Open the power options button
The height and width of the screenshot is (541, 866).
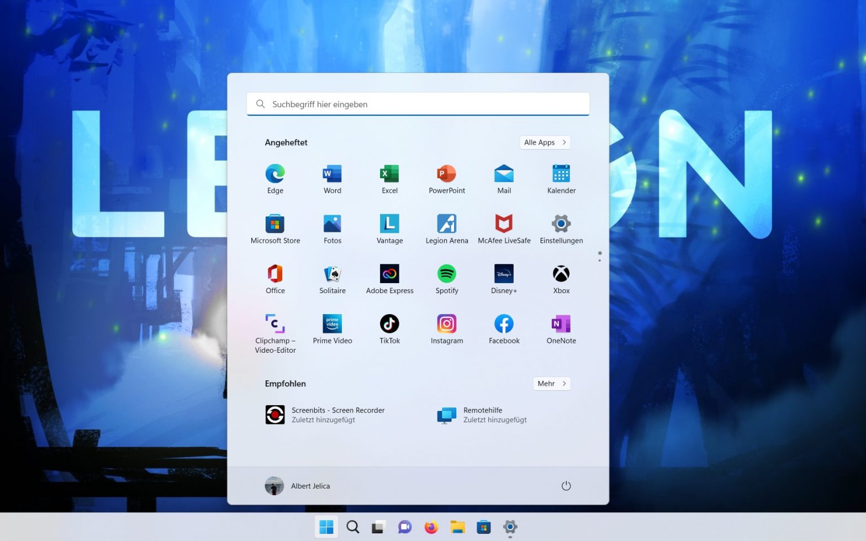coord(566,486)
